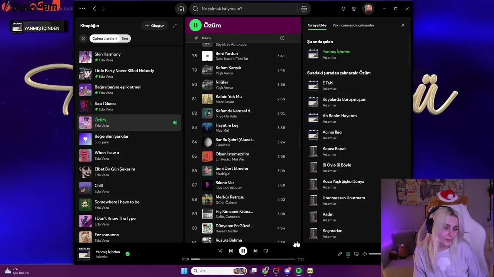The image size is (494, 277).
Task: Open the When I saw u playlist
Action: [x=129, y=155]
